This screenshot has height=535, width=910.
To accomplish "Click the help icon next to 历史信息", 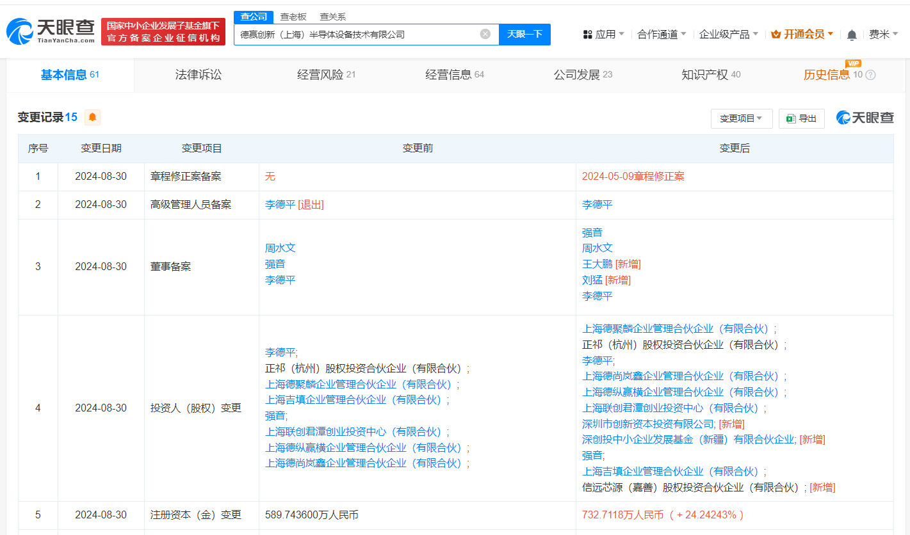I will [x=870, y=75].
